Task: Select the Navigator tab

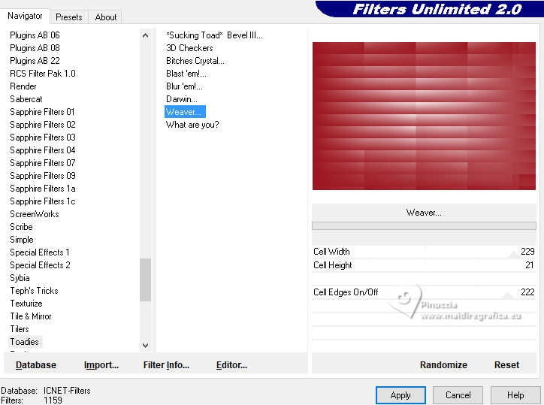Action: click(x=25, y=16)
